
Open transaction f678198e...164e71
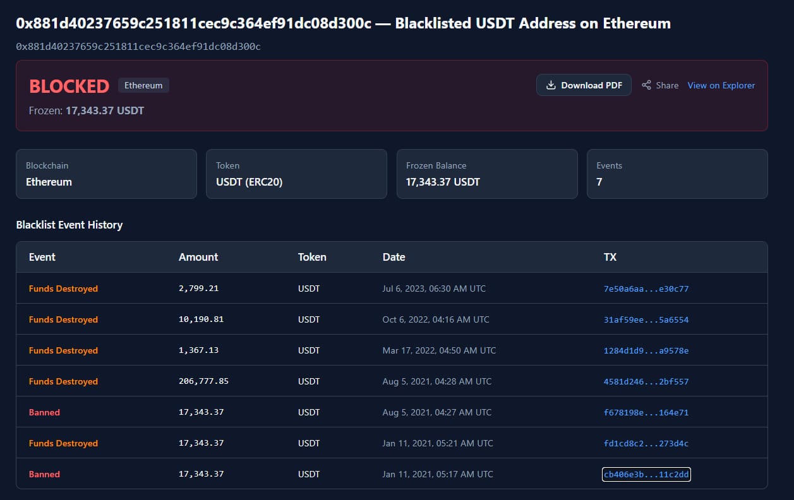tap(646, 412)
